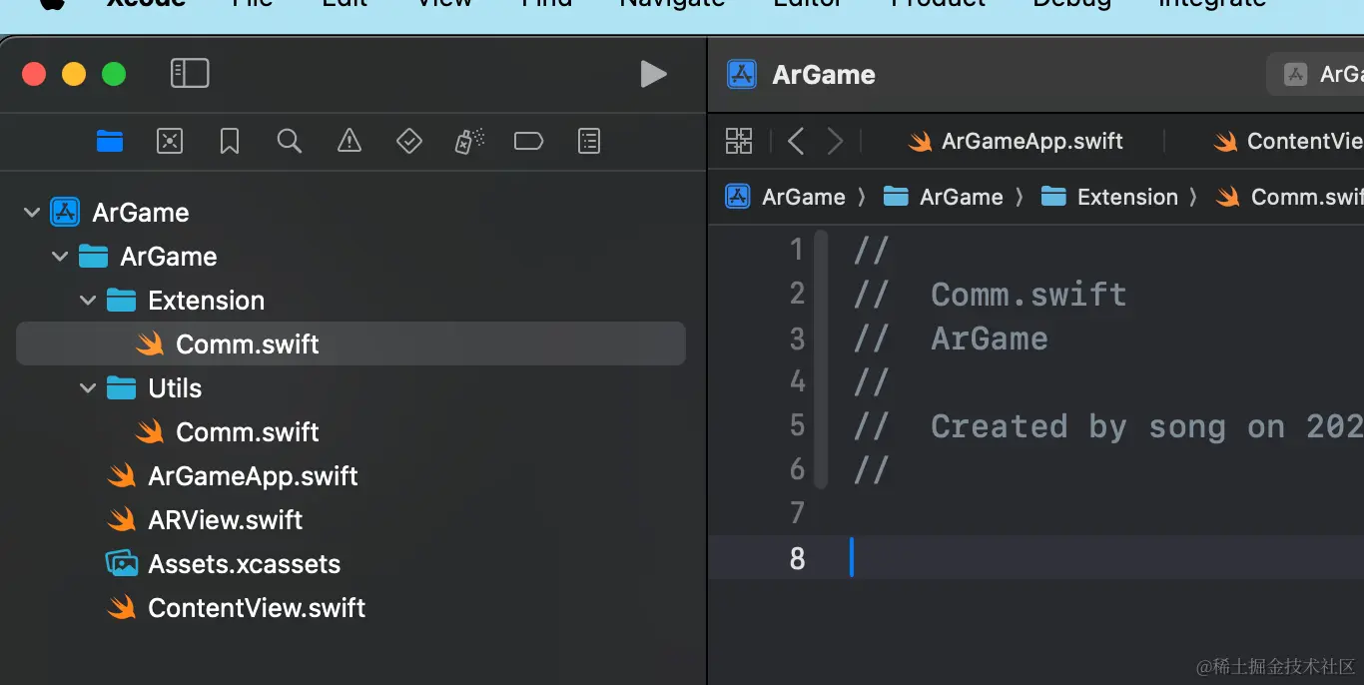The width and height of the screenshot is (1364, 685).
Task: Open the Find navigator magnifier icon
Action: click(x=290, y=141)
